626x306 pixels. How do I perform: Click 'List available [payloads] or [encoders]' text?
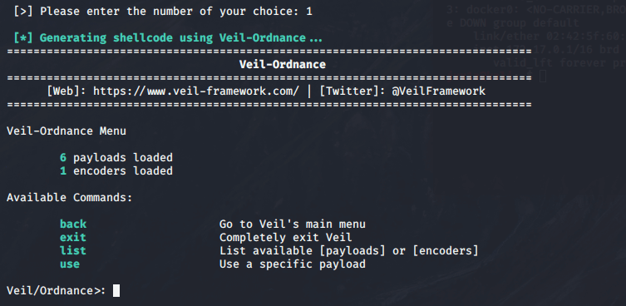(x=349, y=251)
